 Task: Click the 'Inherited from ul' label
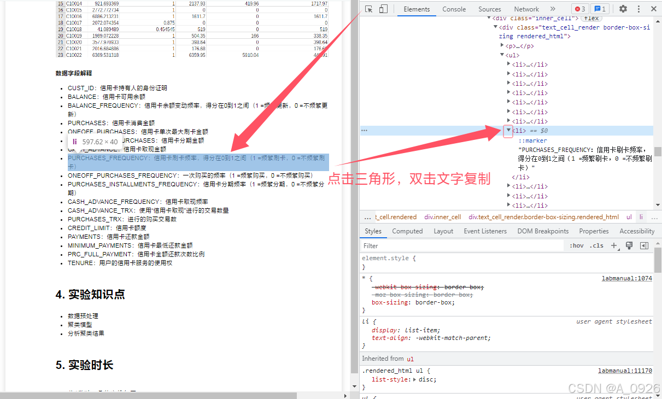[388, 359]
